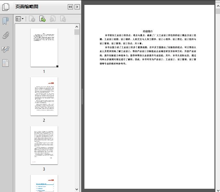Click the rotate clockwise icon
The width and height of the screenshot is (220, 192).
(63, 19)
